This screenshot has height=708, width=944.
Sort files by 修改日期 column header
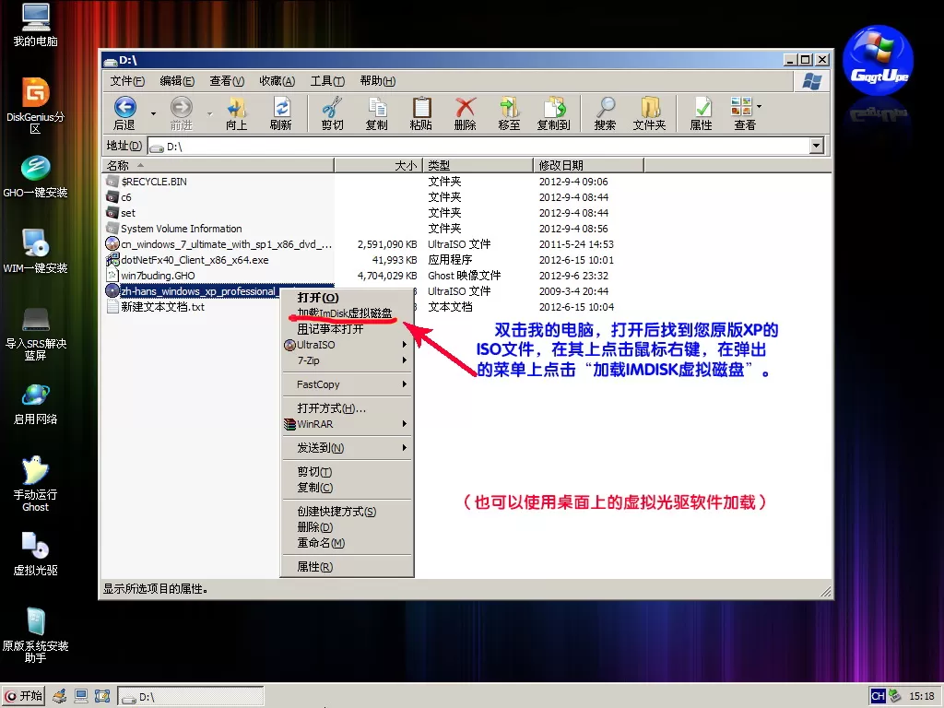tap(586, 165)
